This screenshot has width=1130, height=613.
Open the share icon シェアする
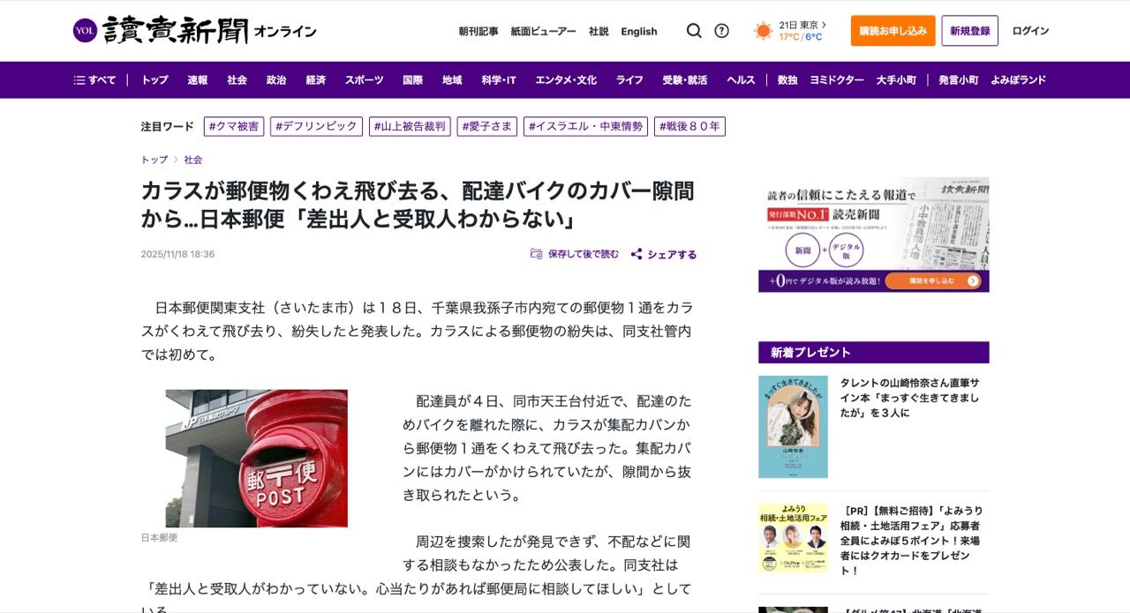point(637,254)
